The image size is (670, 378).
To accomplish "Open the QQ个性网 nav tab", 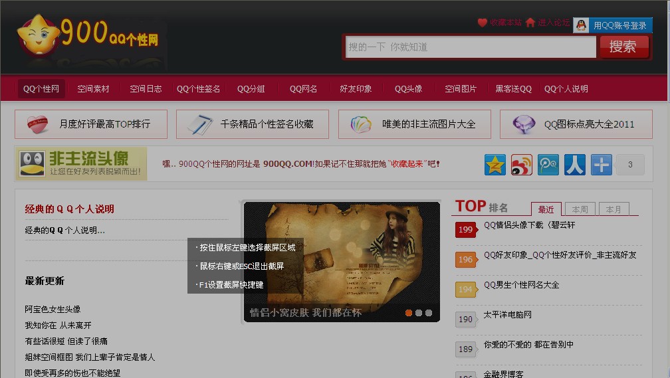I will pyautogui.click(x=41, y=89).
